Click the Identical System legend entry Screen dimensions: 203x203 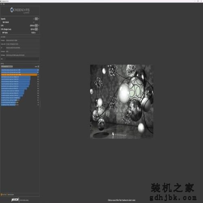(x=11, y=194)
